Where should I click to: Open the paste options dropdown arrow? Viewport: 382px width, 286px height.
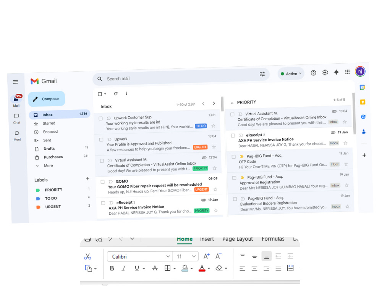click(95, 269)
